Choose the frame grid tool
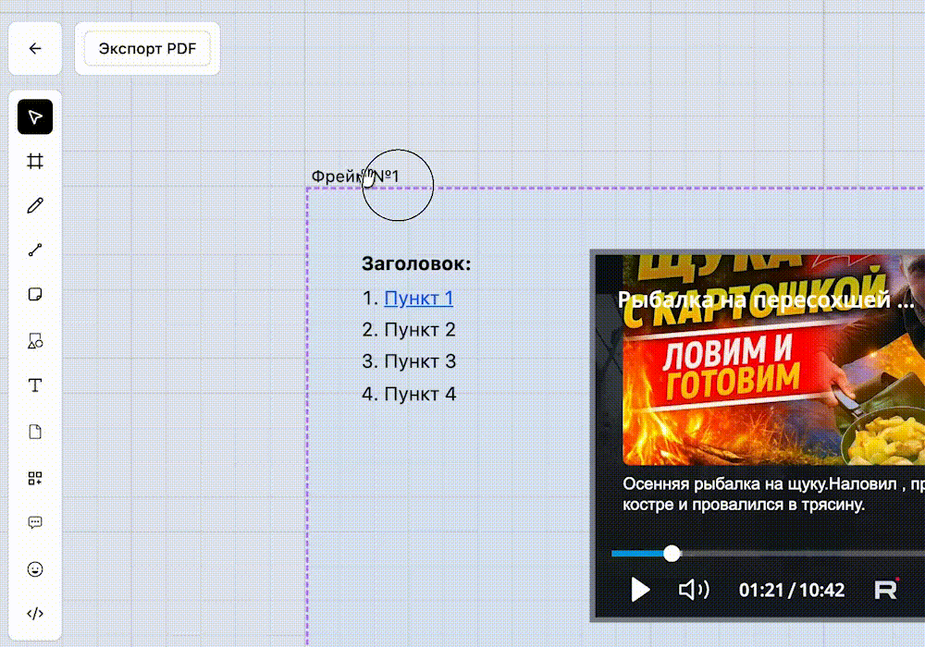925x647 pixels. coord(35,162)
